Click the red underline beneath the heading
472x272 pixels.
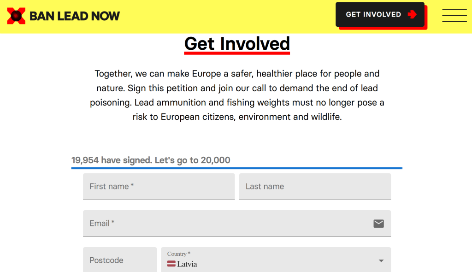click(x=237, y=53)
